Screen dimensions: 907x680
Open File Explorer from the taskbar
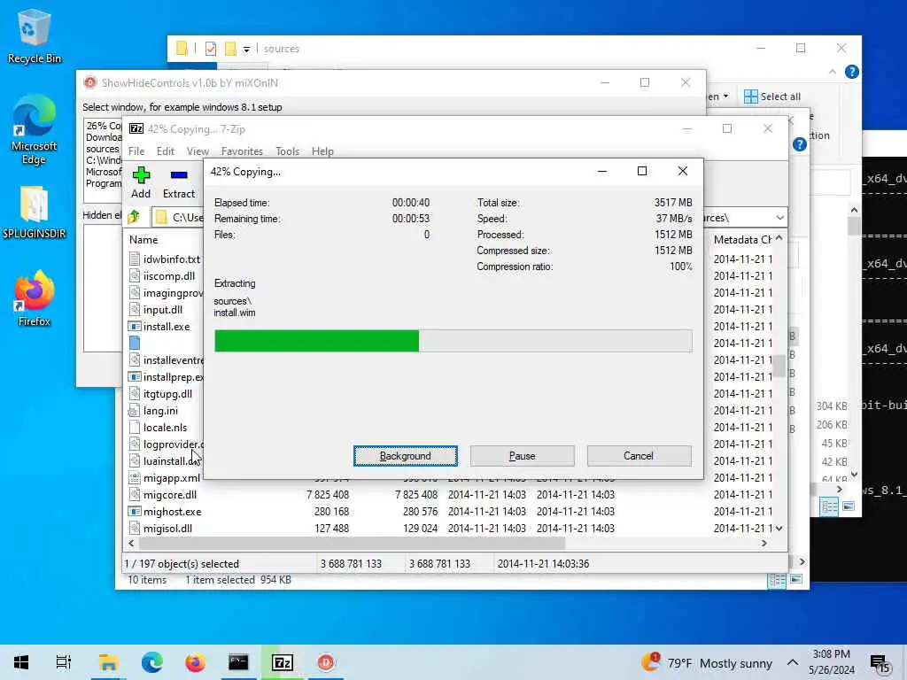pos(108,662)
